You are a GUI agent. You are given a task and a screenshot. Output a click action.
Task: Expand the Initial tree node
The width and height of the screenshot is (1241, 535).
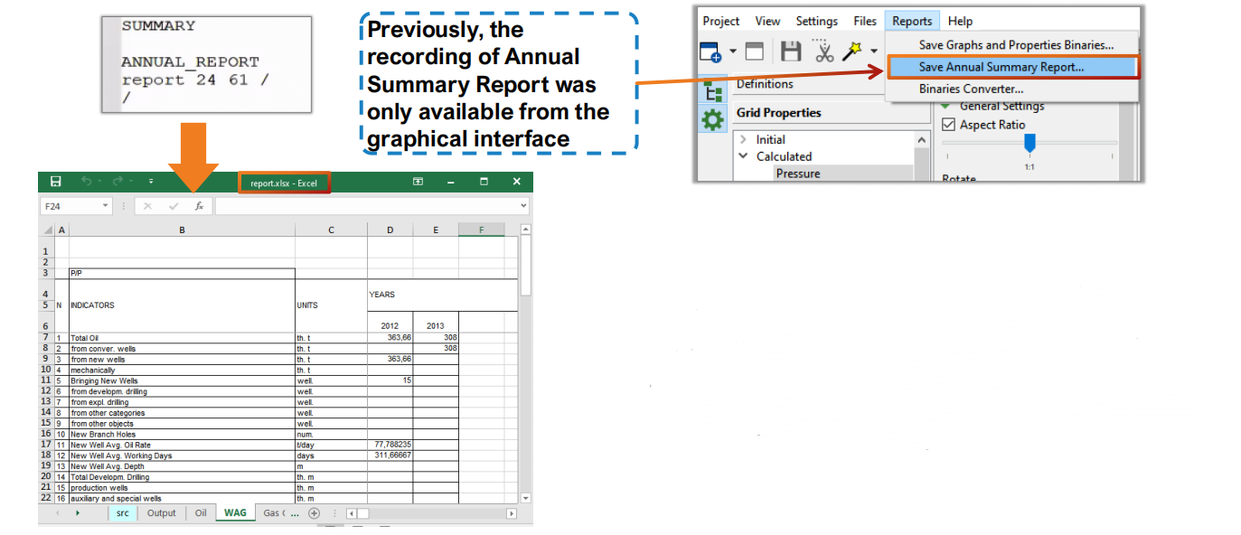click(744, 140)
